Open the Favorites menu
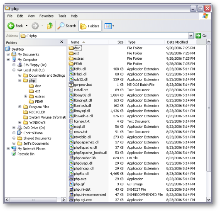 (46, 16)
